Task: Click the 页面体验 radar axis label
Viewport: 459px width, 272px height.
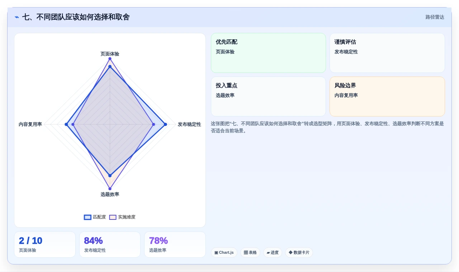Action: click(110, 54)
